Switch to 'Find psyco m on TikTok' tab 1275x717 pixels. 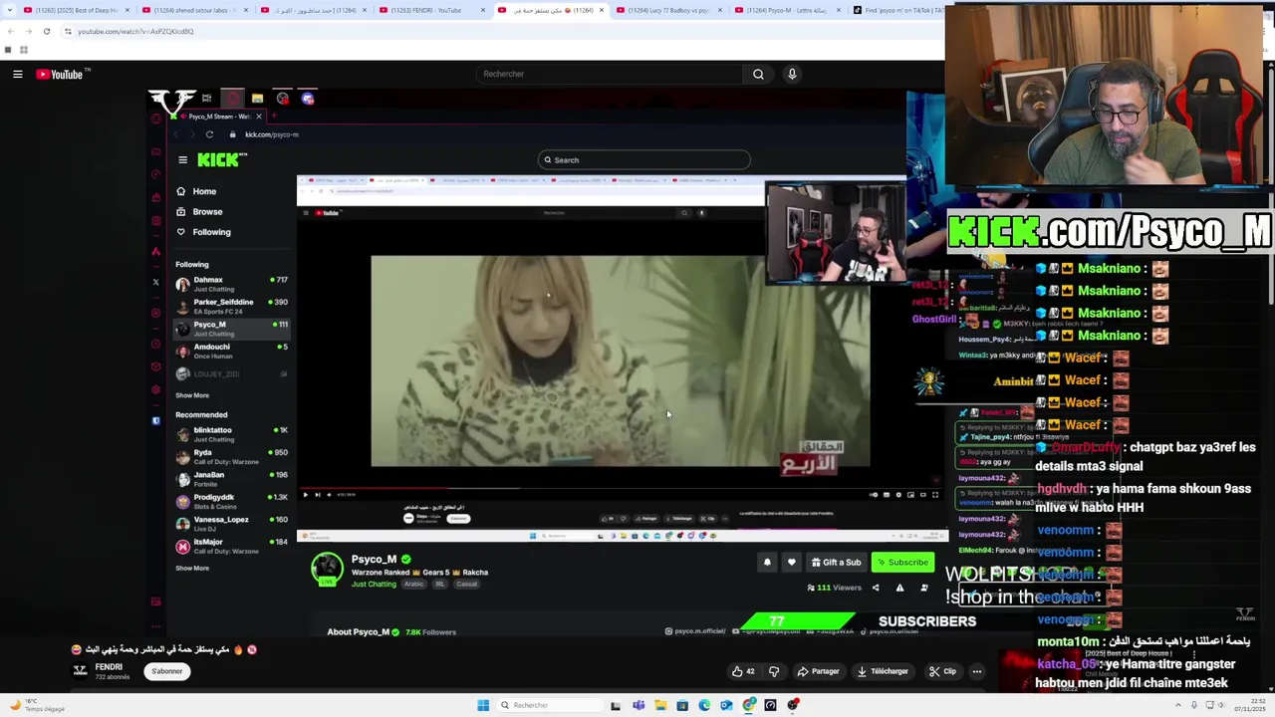[896, 10]
